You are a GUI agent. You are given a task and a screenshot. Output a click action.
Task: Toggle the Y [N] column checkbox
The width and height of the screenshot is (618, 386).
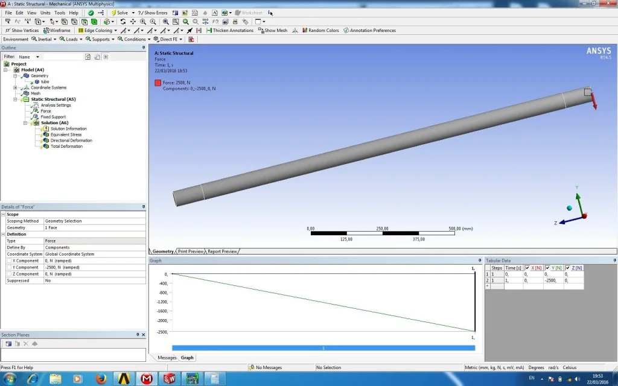[x=548, y=268]
